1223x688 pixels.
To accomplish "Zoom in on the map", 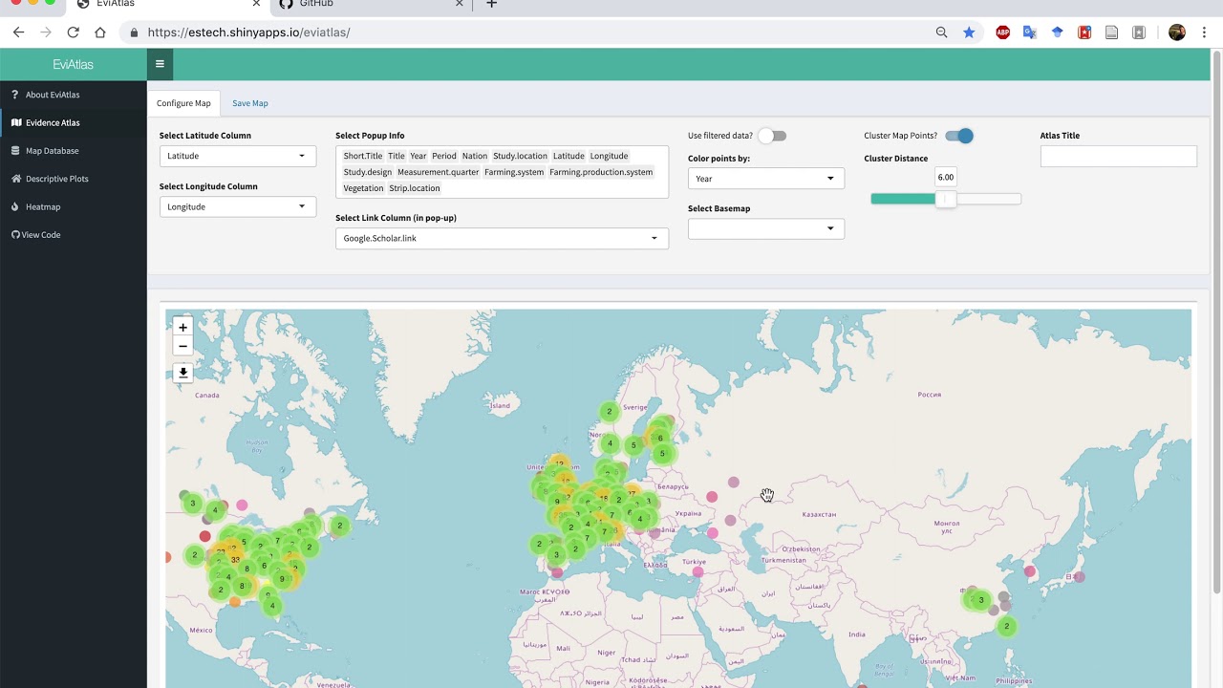I will coord(182,327).
